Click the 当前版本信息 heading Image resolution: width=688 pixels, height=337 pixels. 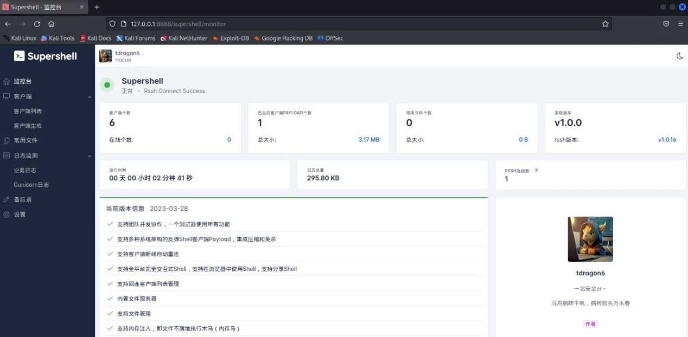[x=125, y=209]
